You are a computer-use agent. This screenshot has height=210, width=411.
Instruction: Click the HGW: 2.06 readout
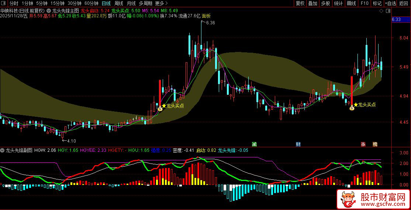click(45, 150)
